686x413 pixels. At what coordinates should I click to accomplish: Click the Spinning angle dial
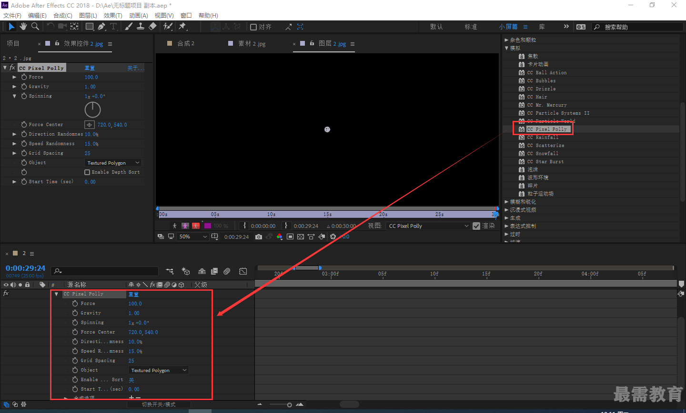[92, 110]
